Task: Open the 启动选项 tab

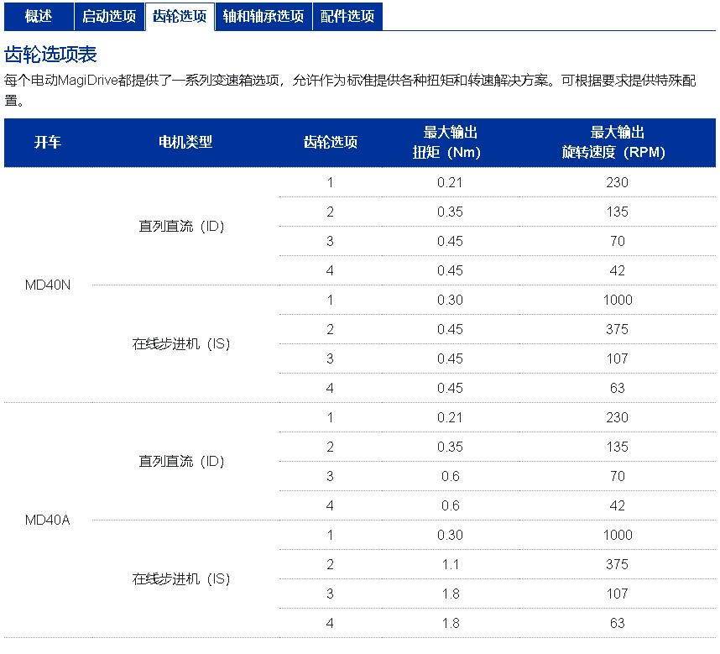Action: pos(109,16)
